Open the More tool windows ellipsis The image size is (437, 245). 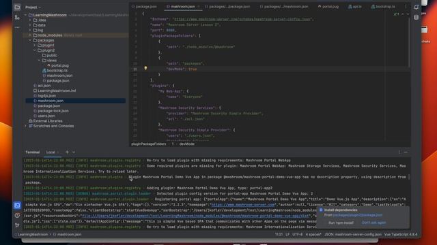pyautogui.click(x=17, y=27)
